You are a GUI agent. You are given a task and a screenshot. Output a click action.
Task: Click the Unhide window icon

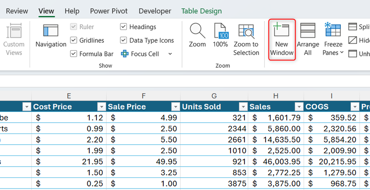(353, 54)
